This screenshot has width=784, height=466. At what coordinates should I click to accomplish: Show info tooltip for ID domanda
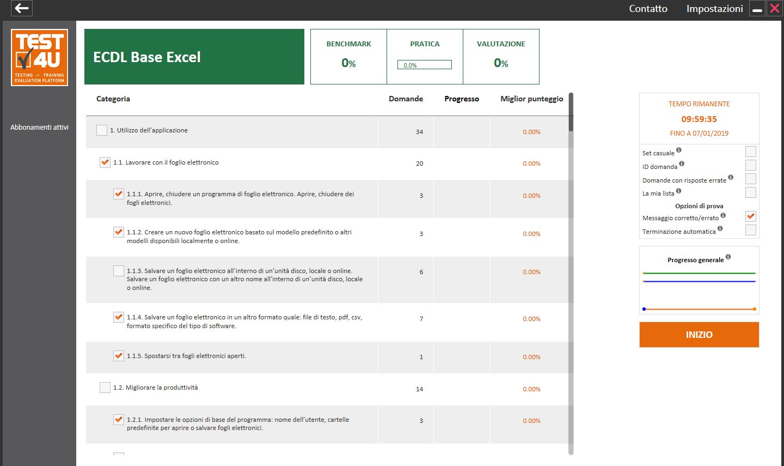click(x=682, y=164)
